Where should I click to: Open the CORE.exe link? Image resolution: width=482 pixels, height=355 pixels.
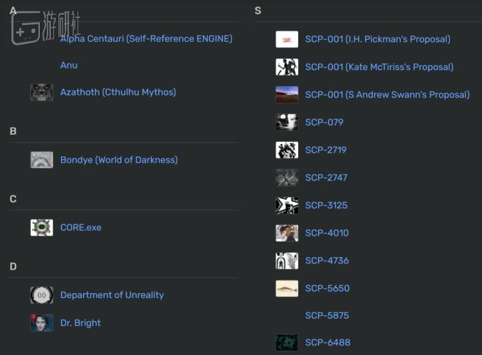click(x=81, y=227)
